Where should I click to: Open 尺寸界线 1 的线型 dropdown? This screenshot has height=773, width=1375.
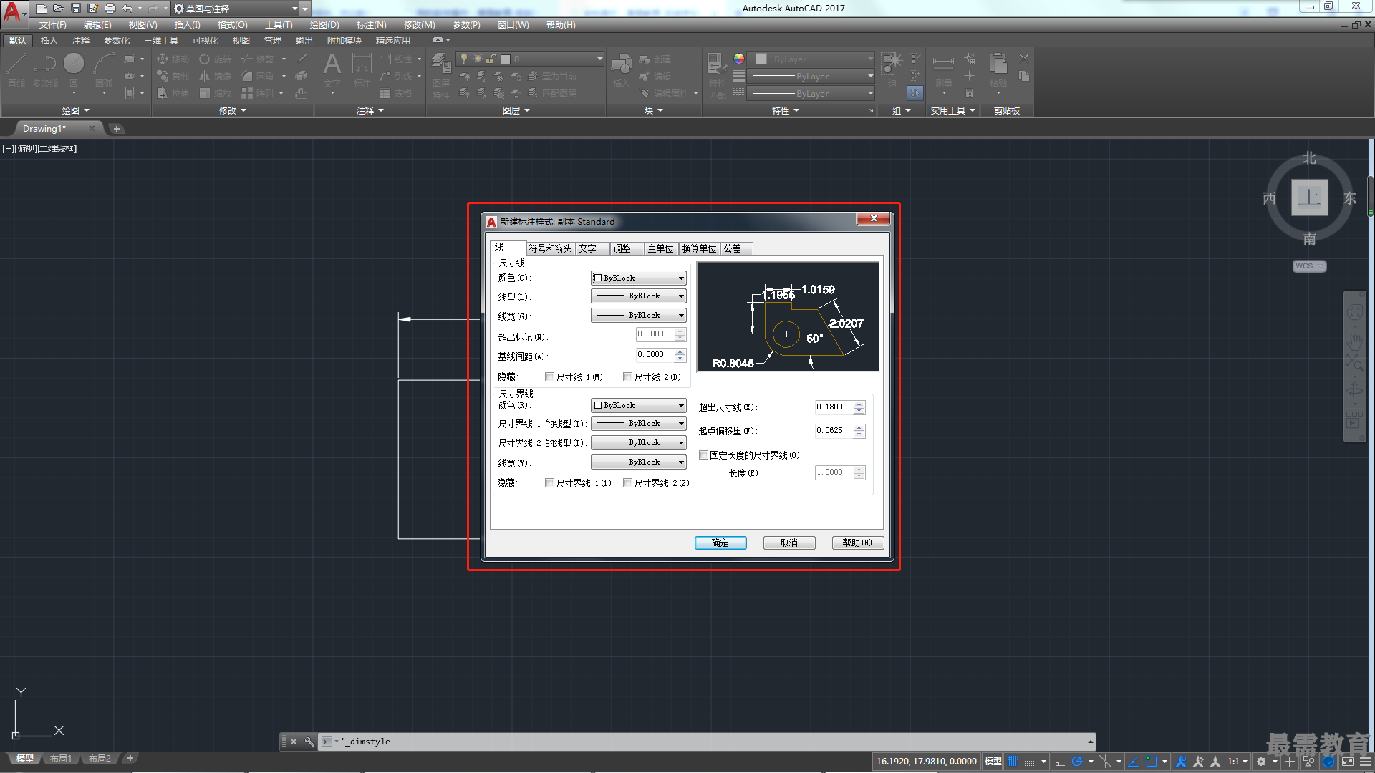(639, 424)
